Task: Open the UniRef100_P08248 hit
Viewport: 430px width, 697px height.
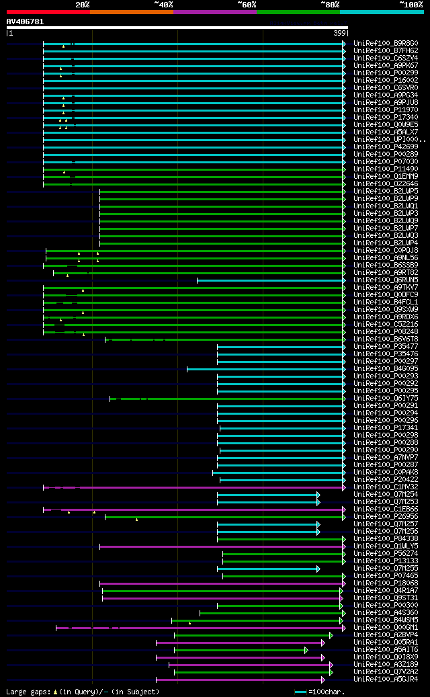Action: (x=386, y=331)
